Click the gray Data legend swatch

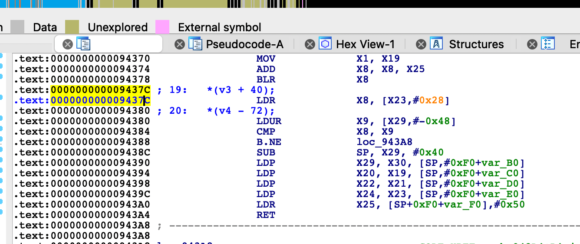(17, 27)
